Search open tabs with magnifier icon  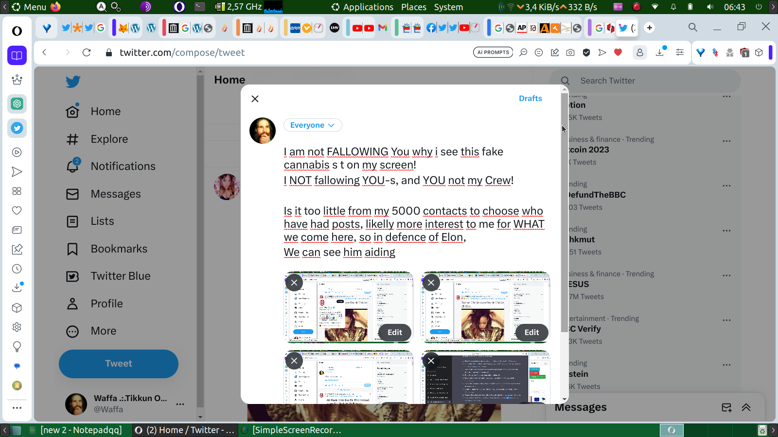pyautogui.click(x=693, y=27)
